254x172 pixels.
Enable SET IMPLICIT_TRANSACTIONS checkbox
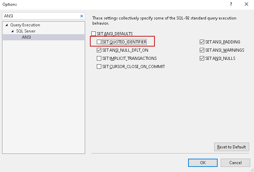99,58
